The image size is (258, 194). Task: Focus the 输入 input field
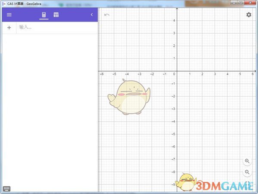[57, 28]
